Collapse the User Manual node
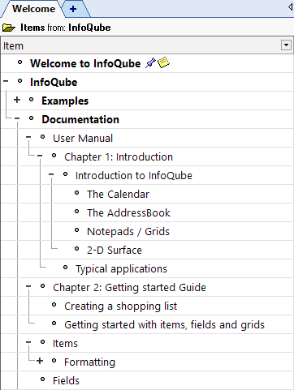 tap(28, 137)
